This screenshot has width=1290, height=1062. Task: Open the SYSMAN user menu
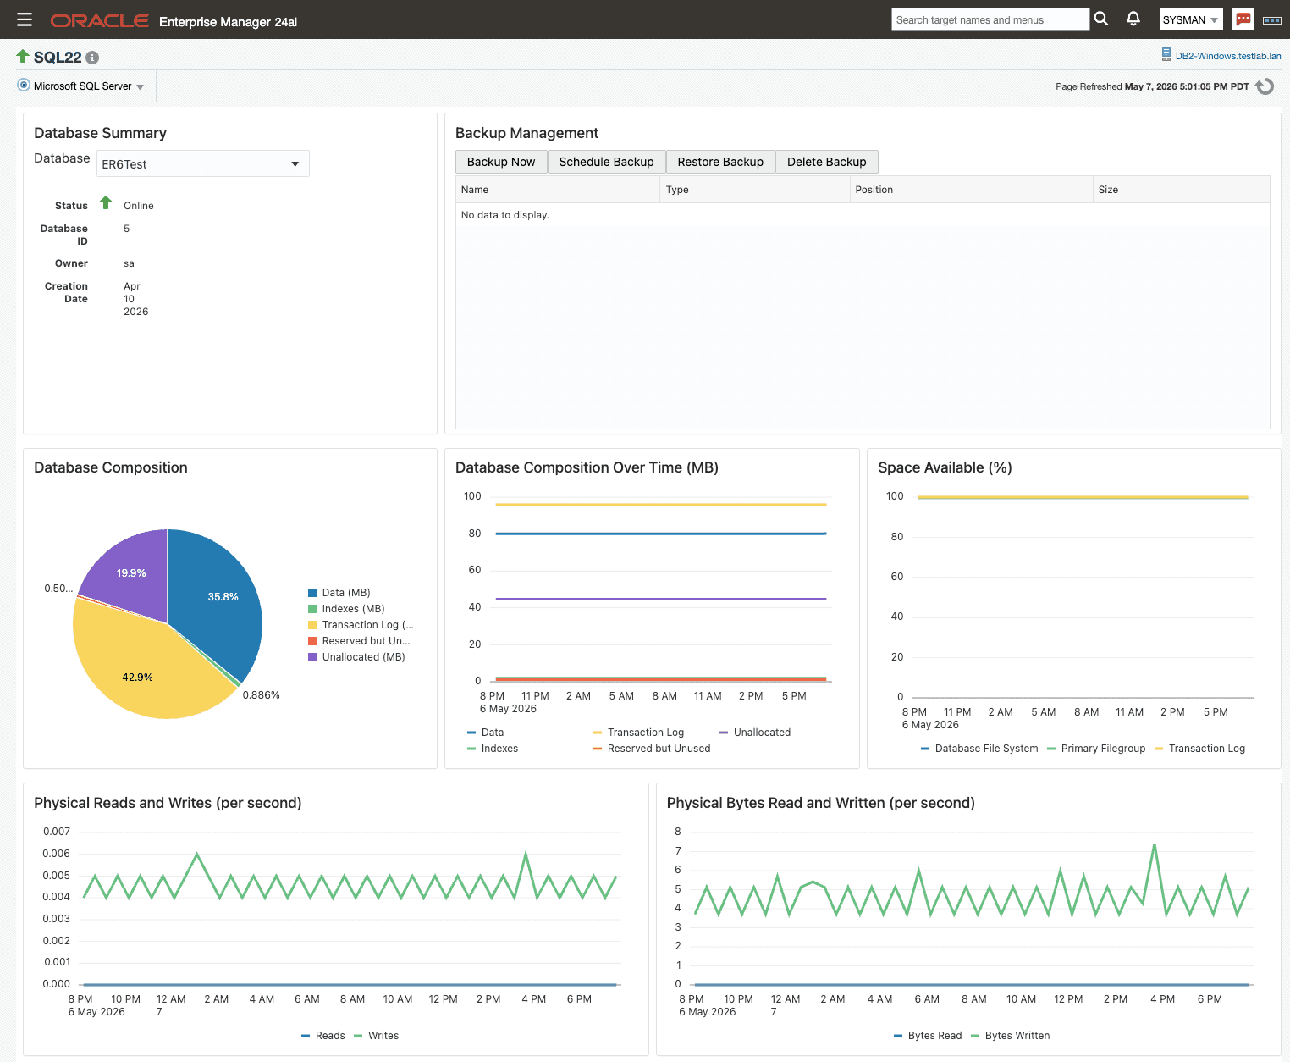[1190, 19]
